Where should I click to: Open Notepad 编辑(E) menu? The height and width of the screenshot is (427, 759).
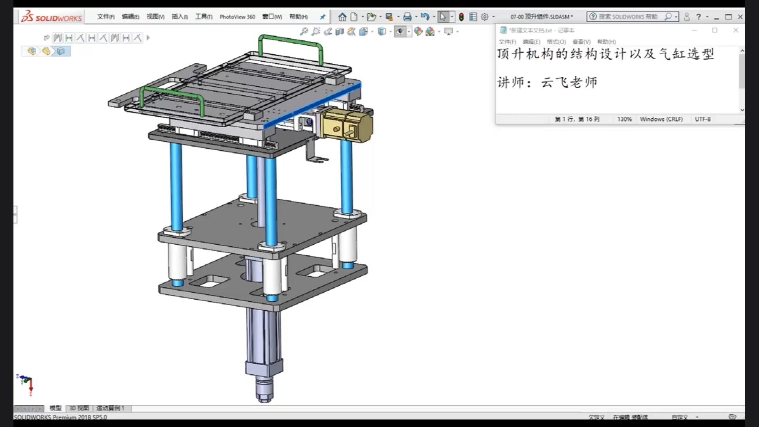pos(531,42)
